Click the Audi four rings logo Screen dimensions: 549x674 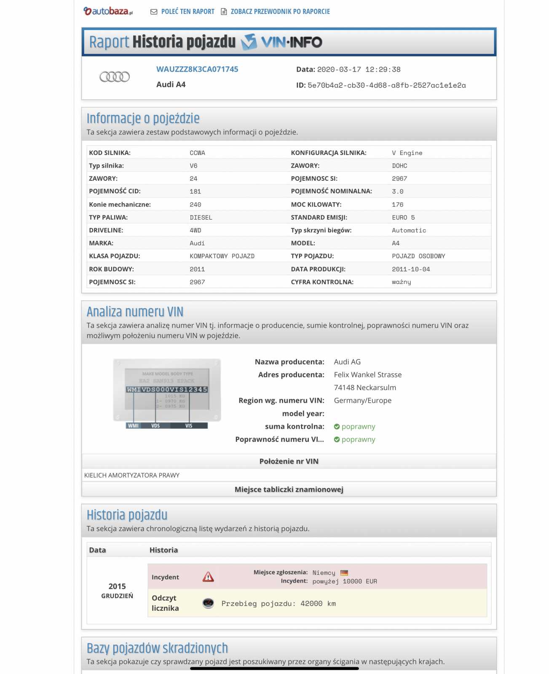(115, 77)
